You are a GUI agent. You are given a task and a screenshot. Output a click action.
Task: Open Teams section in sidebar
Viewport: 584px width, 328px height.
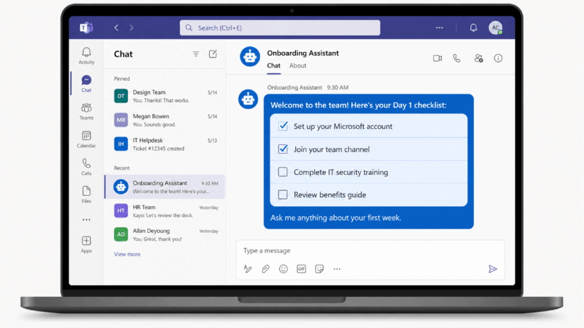point(86,111)
